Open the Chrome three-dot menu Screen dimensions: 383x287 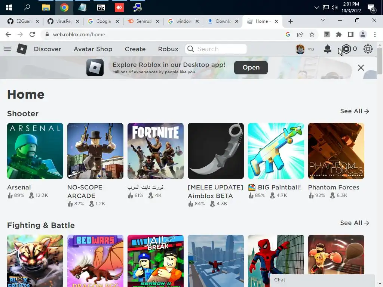point(375,34)
